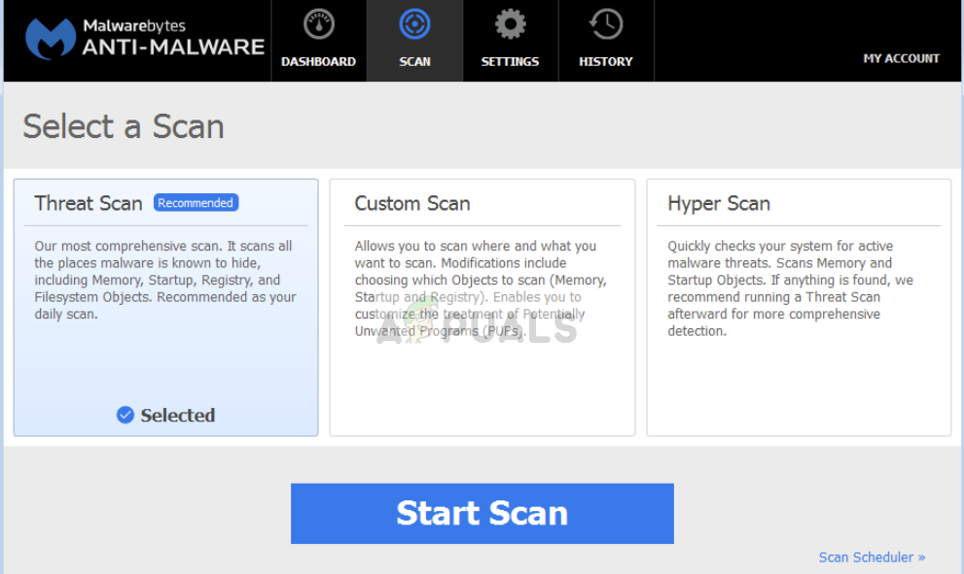Open the My Account section
The image size is (964, 574).
coord(901,58)
